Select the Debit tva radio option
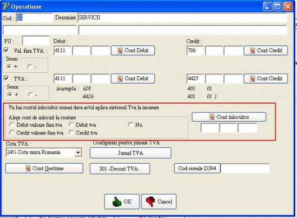Image resolution: width=297 pixels, height=218 pixels. 71,124
